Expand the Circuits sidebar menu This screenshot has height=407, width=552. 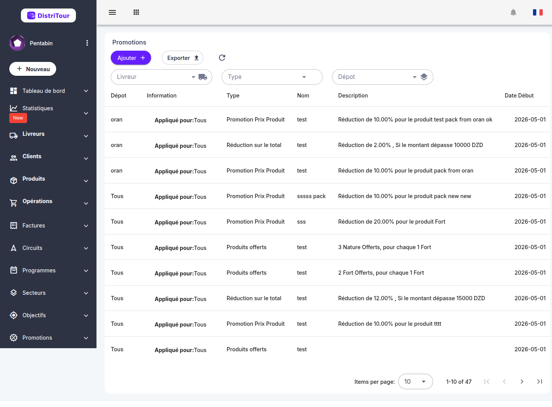point(48,248)
